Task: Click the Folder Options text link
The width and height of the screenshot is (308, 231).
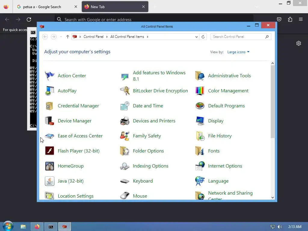Action: pyautogui.click(x=148, y=151)
